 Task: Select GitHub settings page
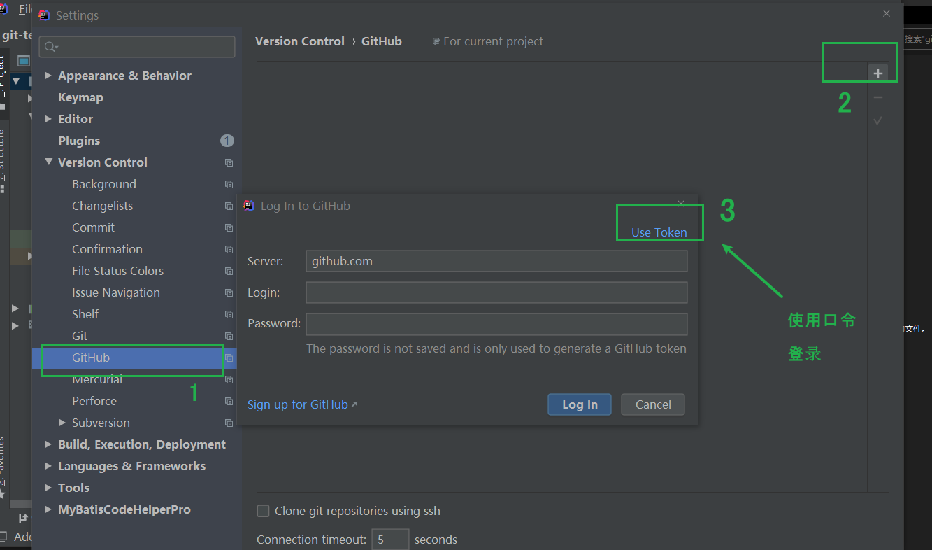91,358
